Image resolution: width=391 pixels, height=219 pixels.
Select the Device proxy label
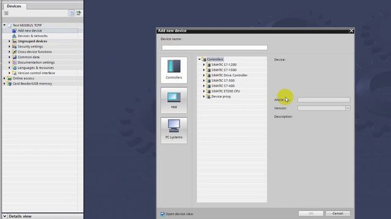(x=221, y=97)
